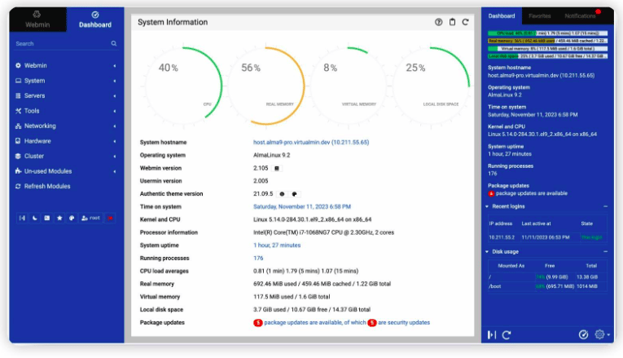
Task: Click the red logout icon
Action: 110,218
